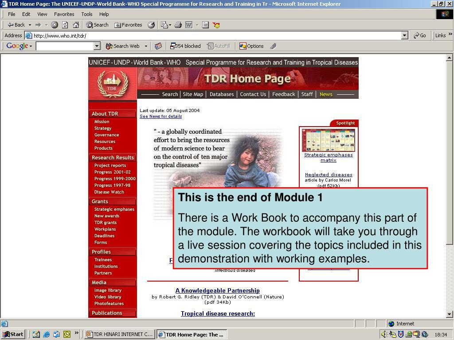Click TDR grants in sidebar

coord(106,222)
